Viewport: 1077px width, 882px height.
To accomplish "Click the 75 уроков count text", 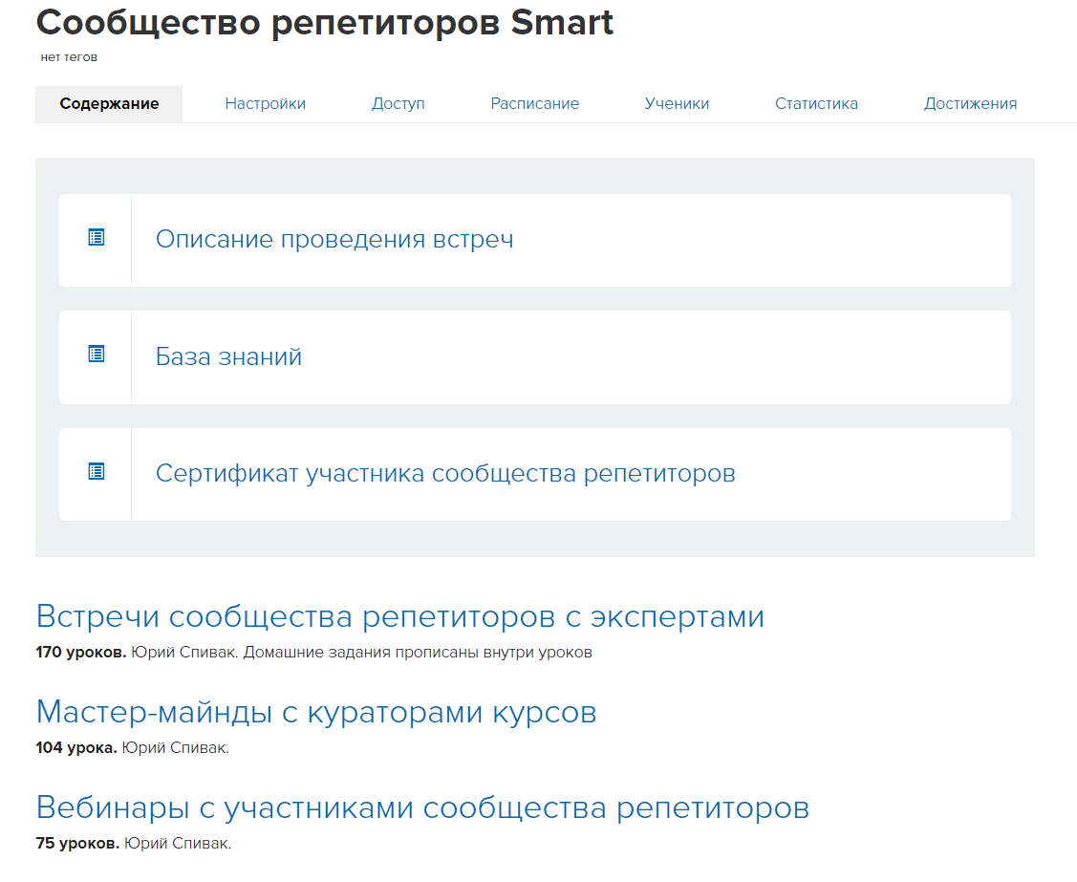I will 77,843.
